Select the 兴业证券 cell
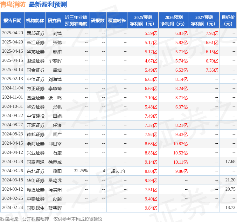This screenshot has width=237, height=222. 36,153
